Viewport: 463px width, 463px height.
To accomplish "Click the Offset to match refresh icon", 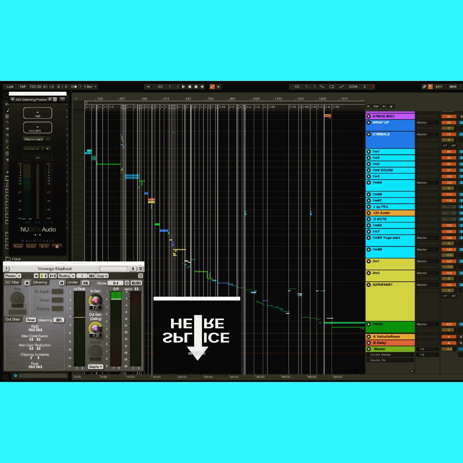I will [48, 139].
